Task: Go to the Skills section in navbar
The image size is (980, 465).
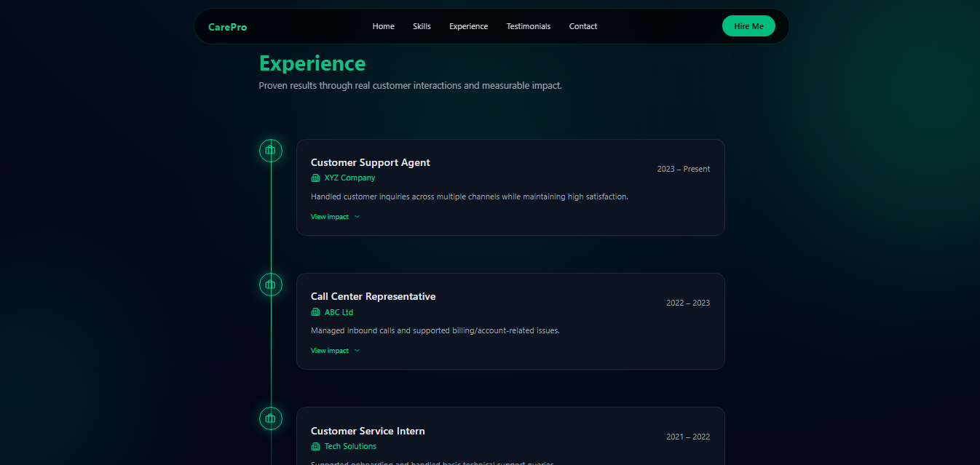Action: pyautogui.click(x=422, y=26)
